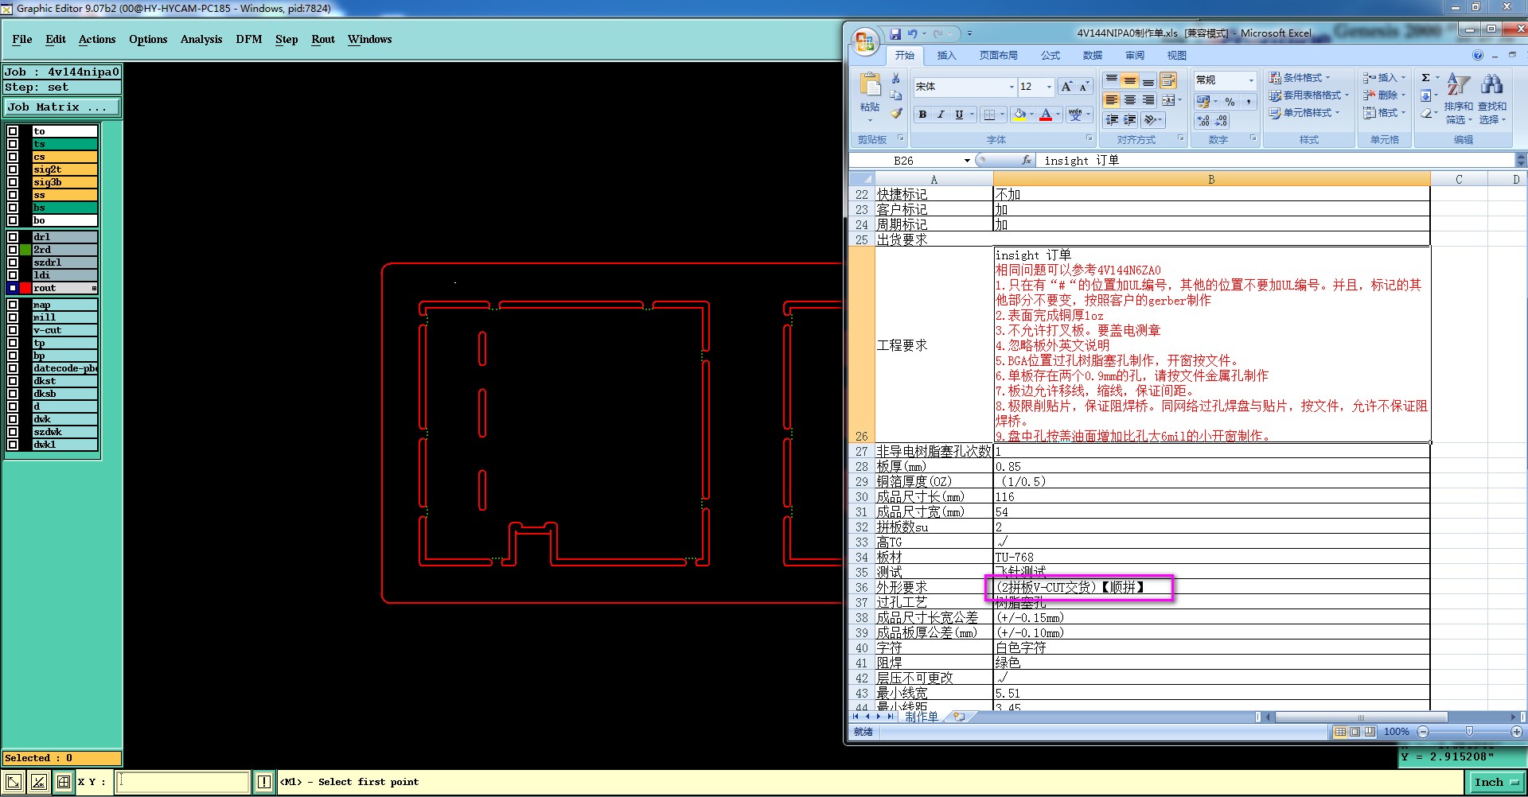Viewport: 1528px width, 797px height.
Task: Toggle display of the 'dwk1' layer
Action: pyautogui.click(x=13, y=445)
